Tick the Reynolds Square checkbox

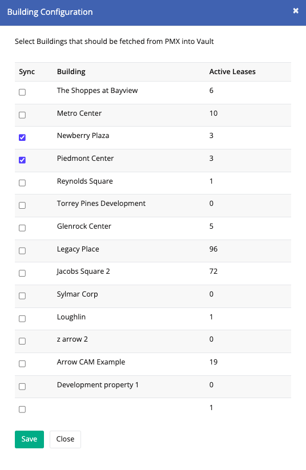[x=22, y=183]
